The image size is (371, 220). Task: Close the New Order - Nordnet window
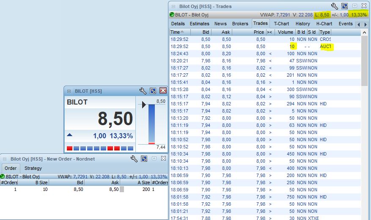pos(163,158)
